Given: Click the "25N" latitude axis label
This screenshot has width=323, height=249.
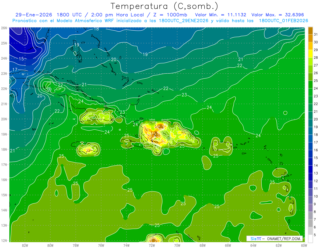Looking at the screenshot, I should pyautogui.click(x=4, y=43).
